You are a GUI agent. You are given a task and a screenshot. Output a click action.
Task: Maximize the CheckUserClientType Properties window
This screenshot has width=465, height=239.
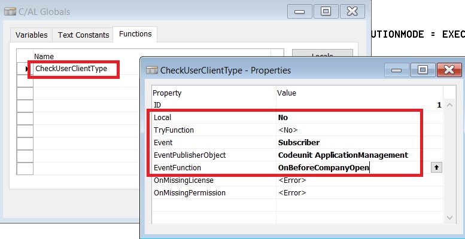click(x=423, y=70)
